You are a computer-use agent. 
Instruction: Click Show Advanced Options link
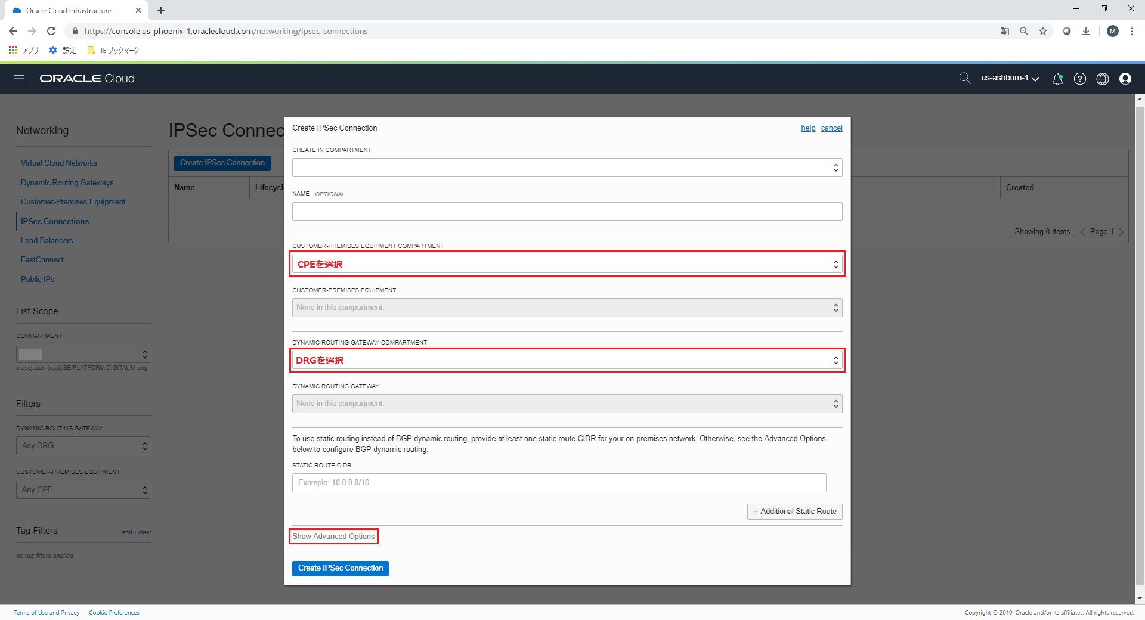[333, 537]
